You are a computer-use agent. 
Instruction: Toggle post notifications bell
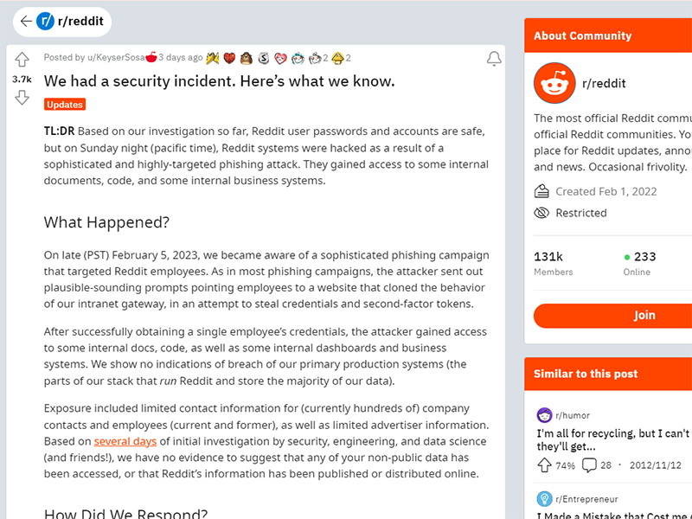coord(494,59)
